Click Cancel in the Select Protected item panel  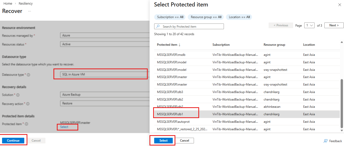click(184, 141)
